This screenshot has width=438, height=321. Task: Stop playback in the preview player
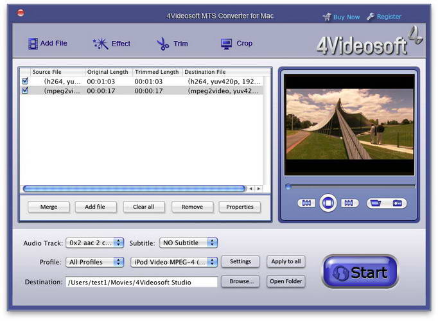click(x=328, y=204)
